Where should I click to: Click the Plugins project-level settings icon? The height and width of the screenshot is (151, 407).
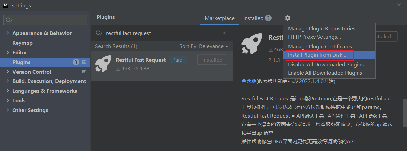(84, 62)
